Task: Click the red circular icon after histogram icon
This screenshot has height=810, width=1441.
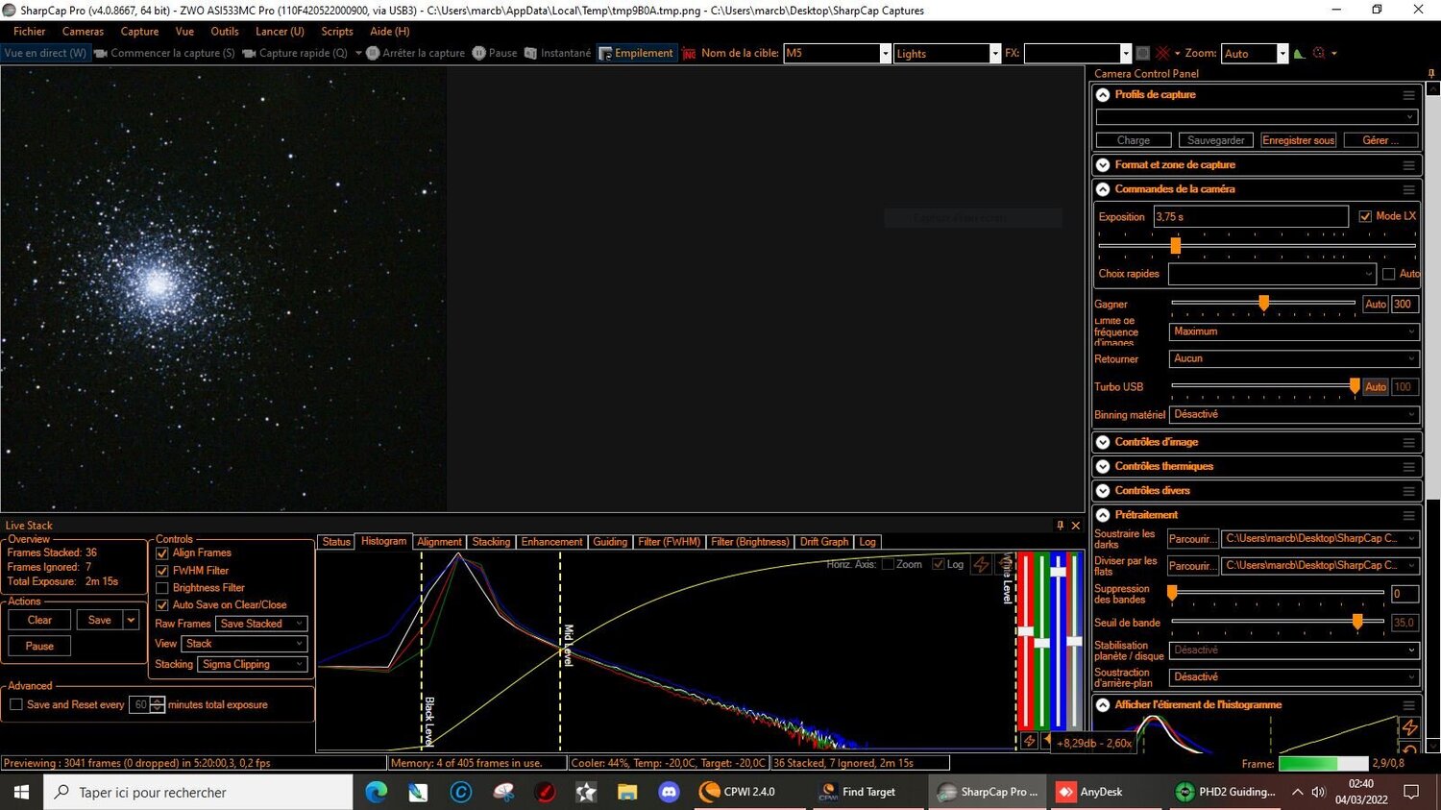Action: click(1319, 53)
